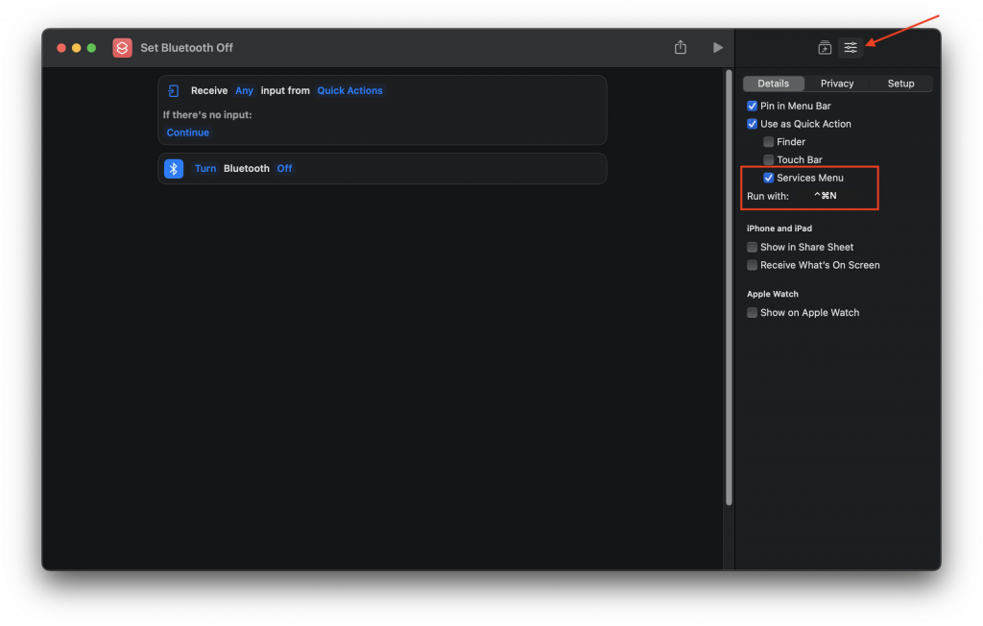Enable the Touch Bar checkbox
The width and height of the screenshot is (983, 626).
coord(769,160)
